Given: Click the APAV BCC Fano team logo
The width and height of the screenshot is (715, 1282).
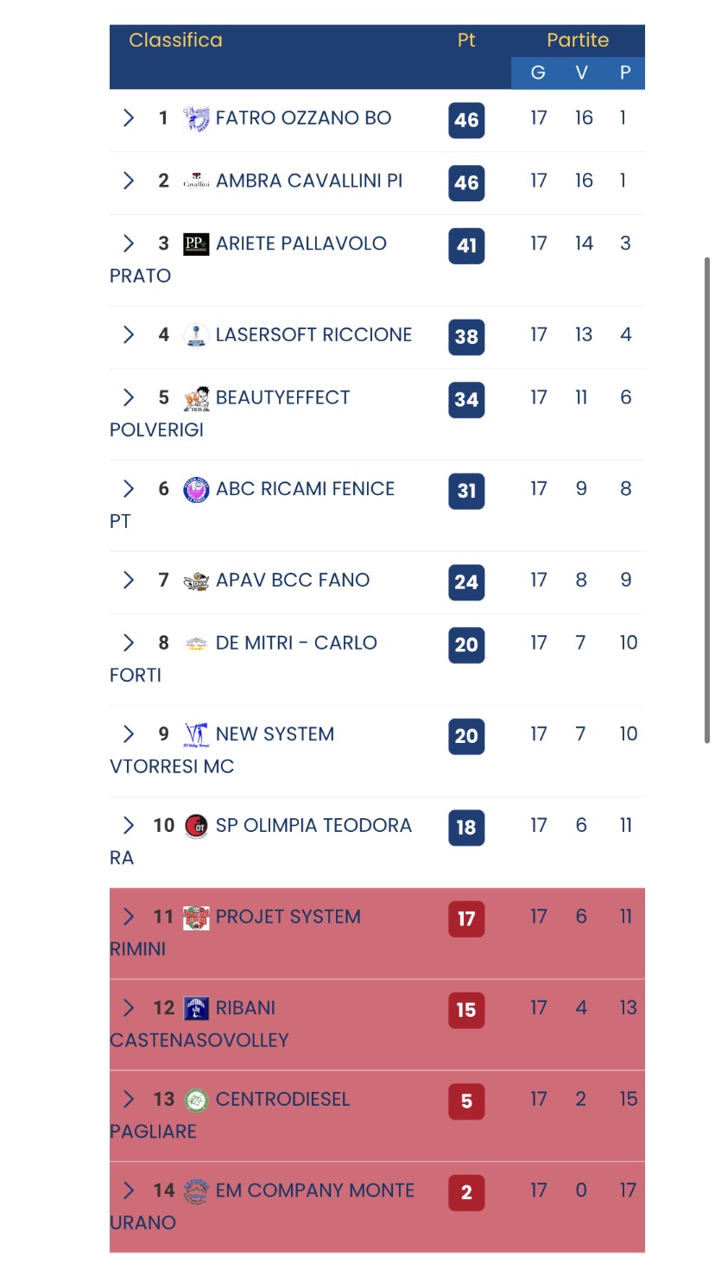Looking at the screenshot, I should pos(196,581).
